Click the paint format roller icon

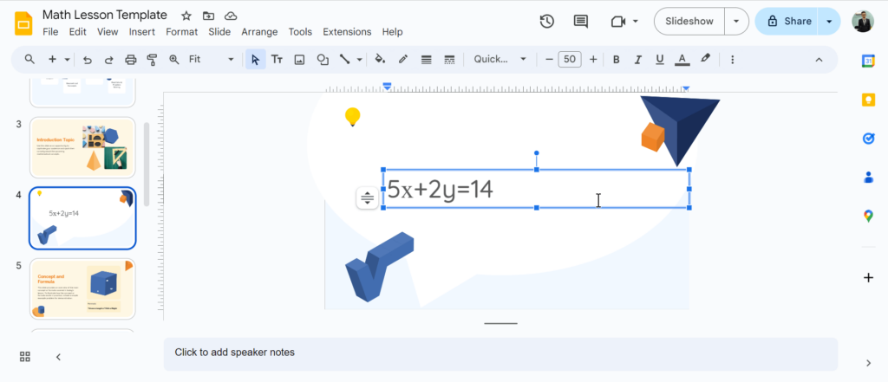pyautogui.click(x=153, y=60)
